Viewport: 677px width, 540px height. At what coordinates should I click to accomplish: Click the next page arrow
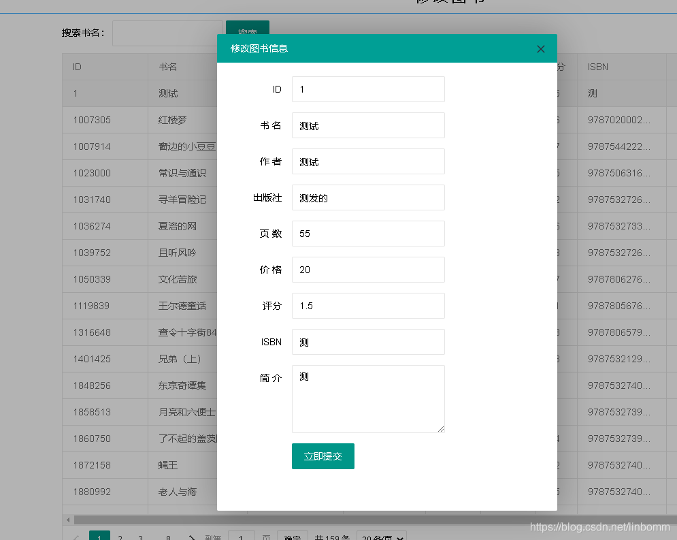[x=191, y=537]
